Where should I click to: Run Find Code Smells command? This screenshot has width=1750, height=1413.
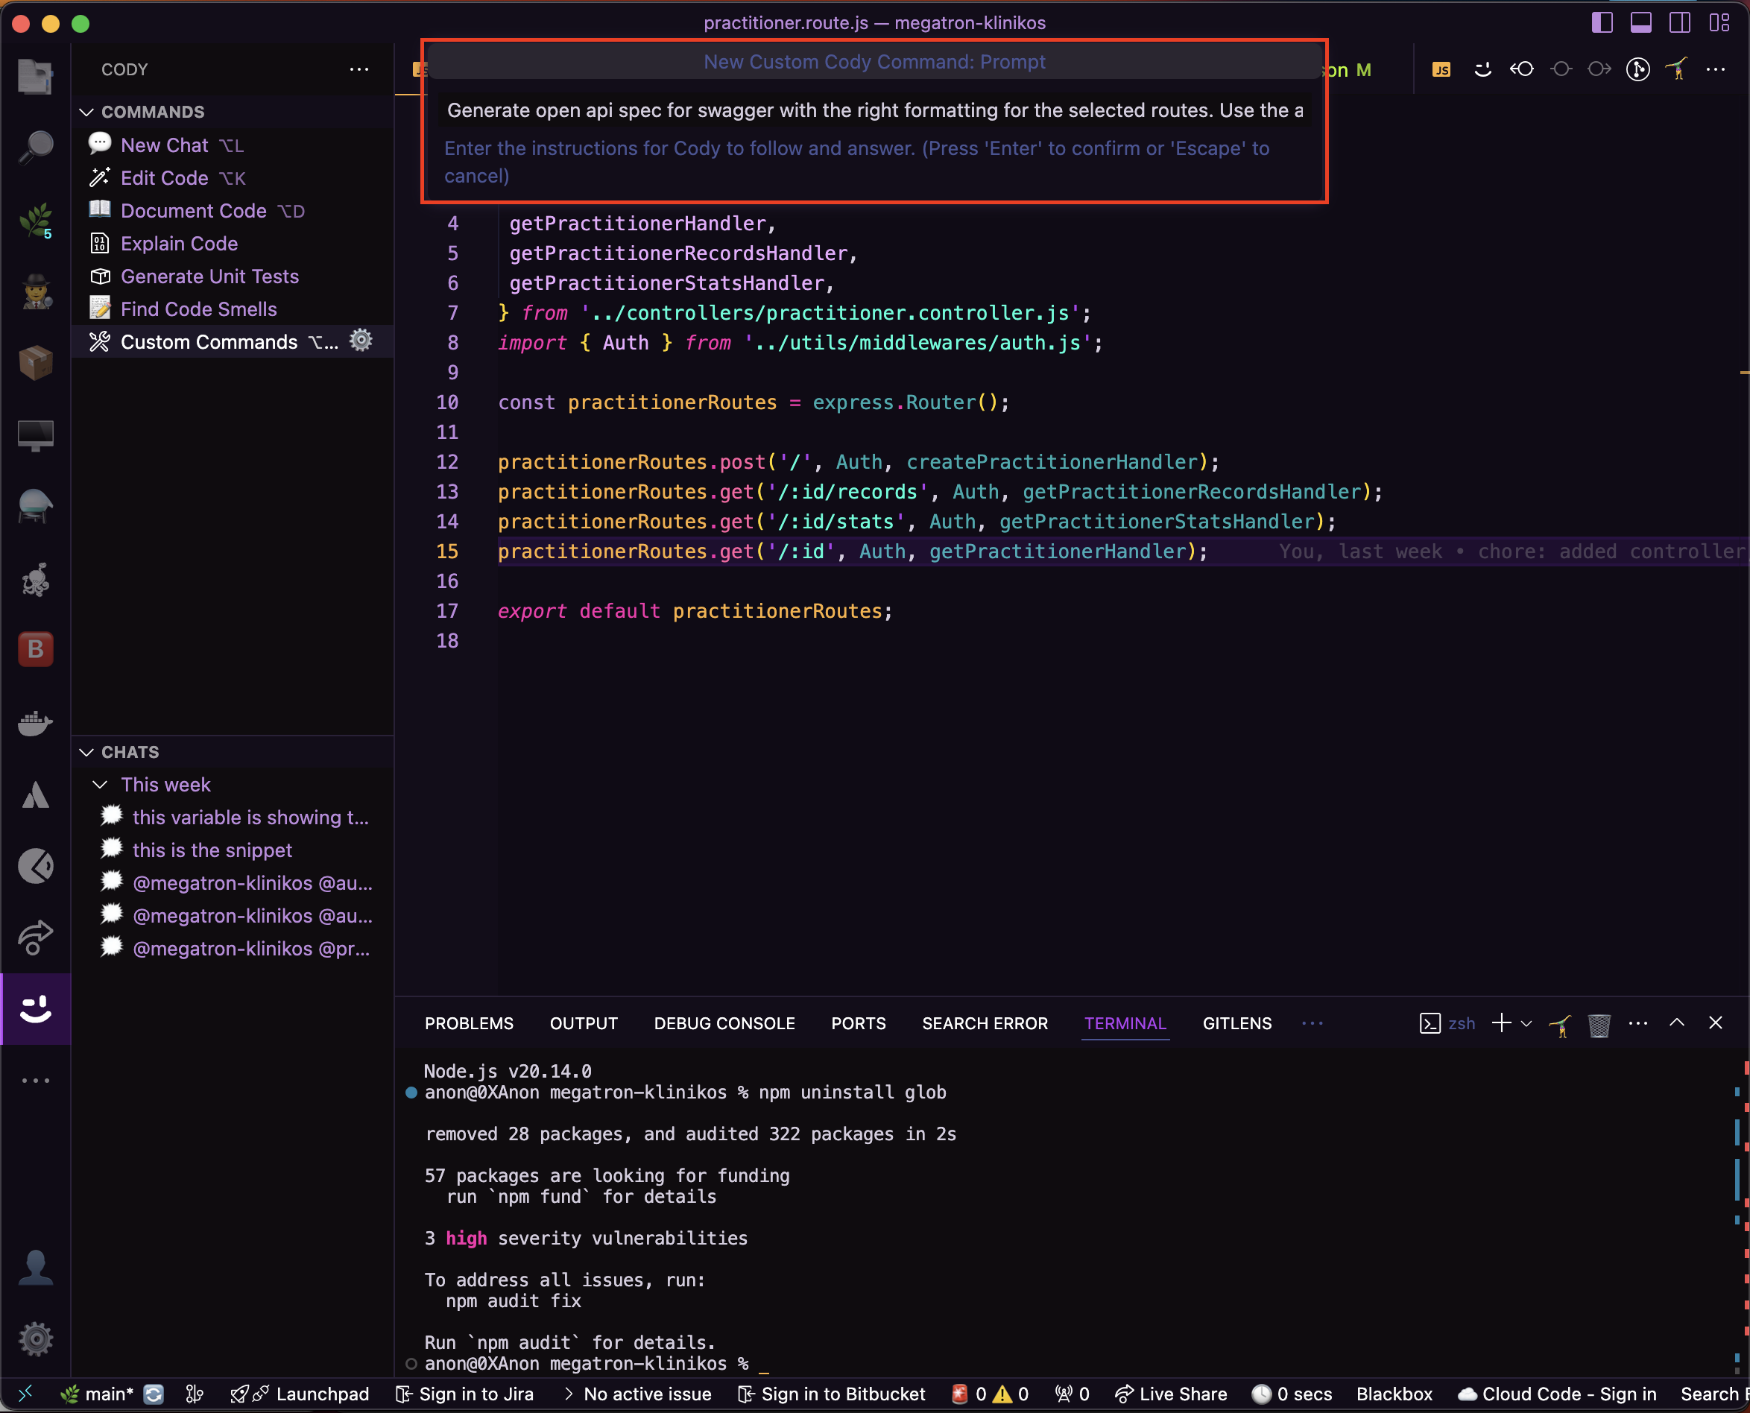click(x=232, y=309)
